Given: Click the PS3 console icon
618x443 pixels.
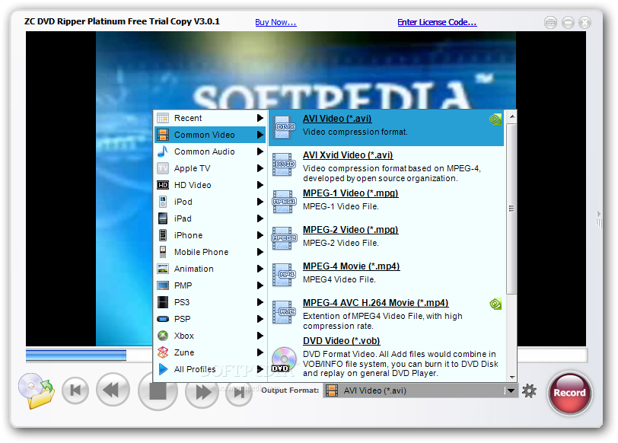Looking at the screenshot, I should coord(163,302).
